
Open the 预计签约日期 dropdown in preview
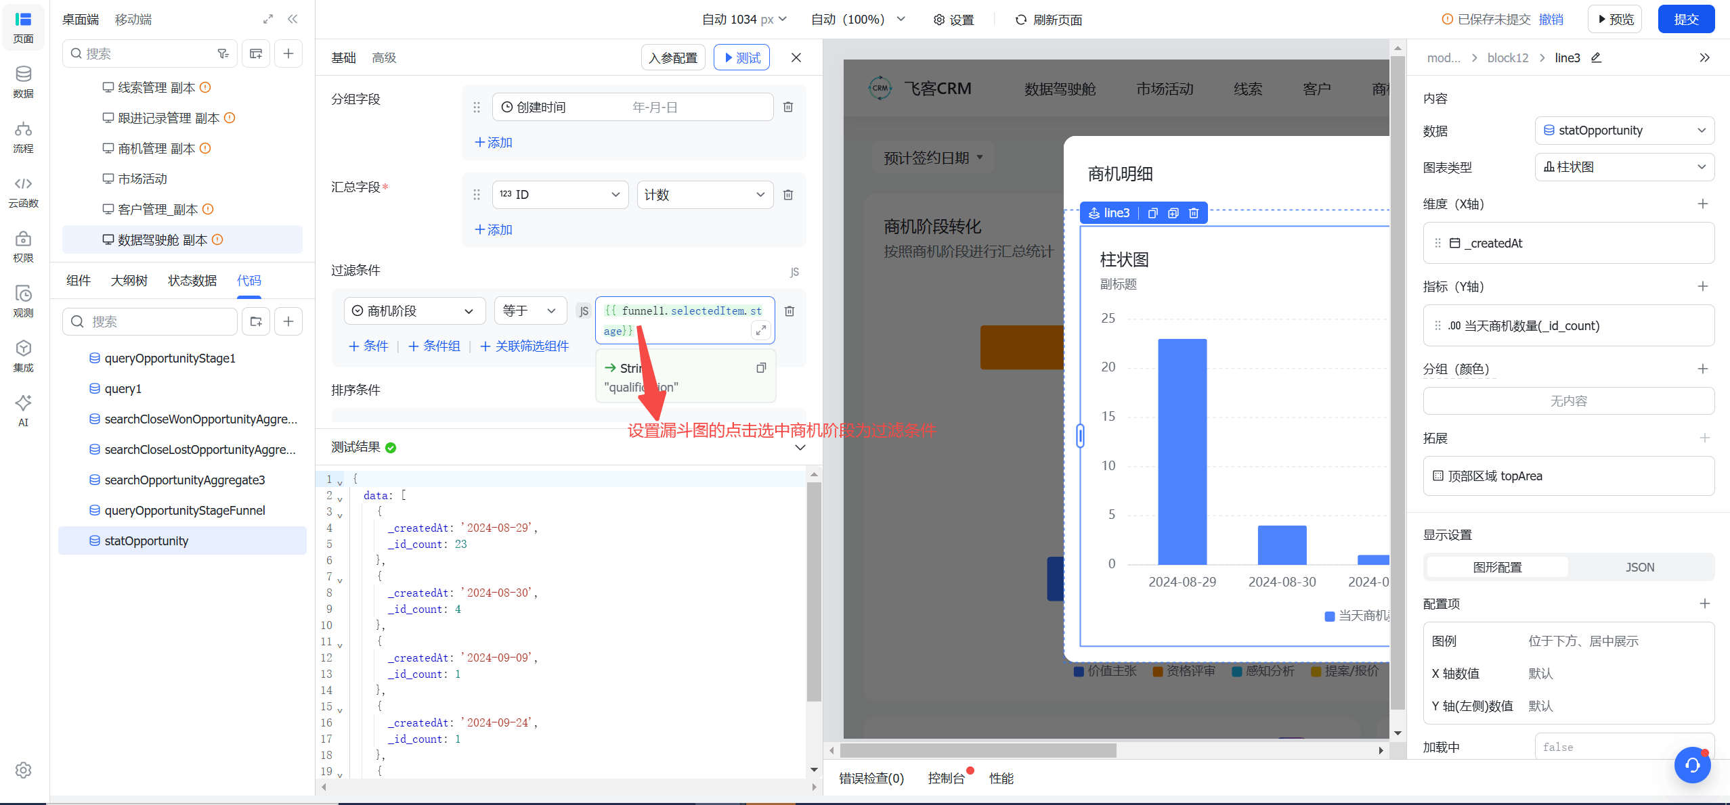[x=932, y=158]
